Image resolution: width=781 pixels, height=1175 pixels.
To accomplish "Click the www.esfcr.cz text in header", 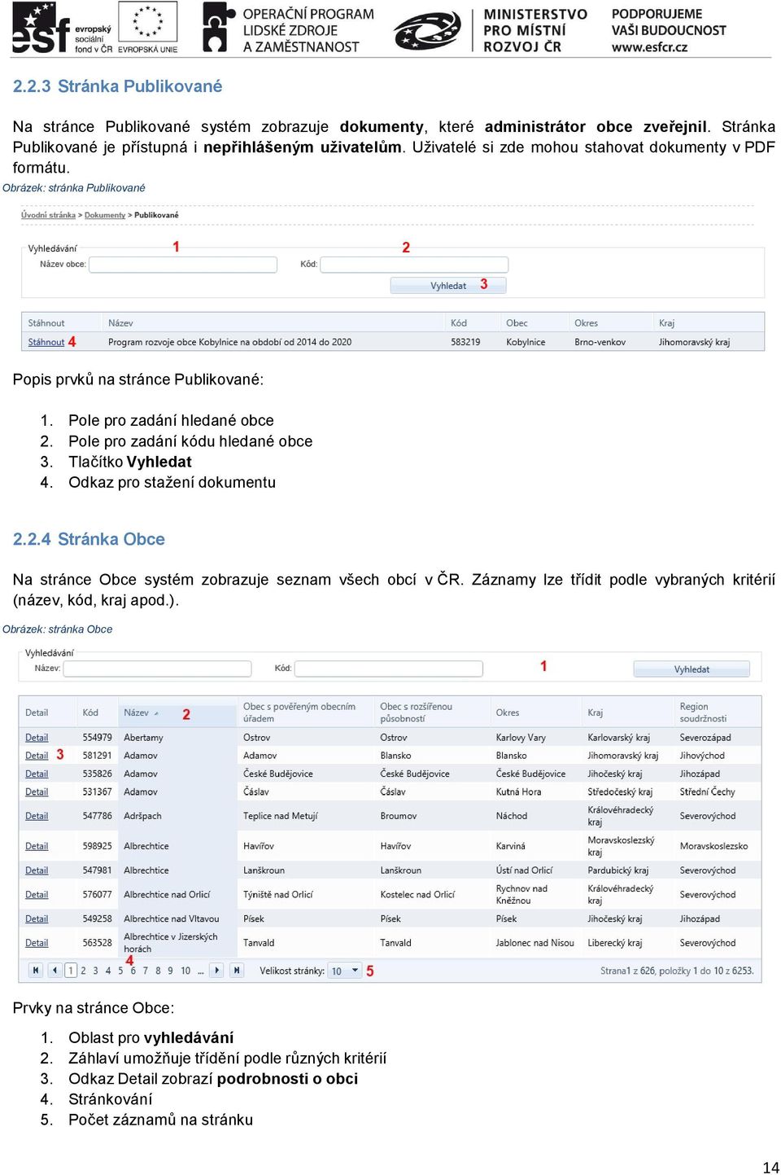I will pyautogui.click(x=650, y=47).
